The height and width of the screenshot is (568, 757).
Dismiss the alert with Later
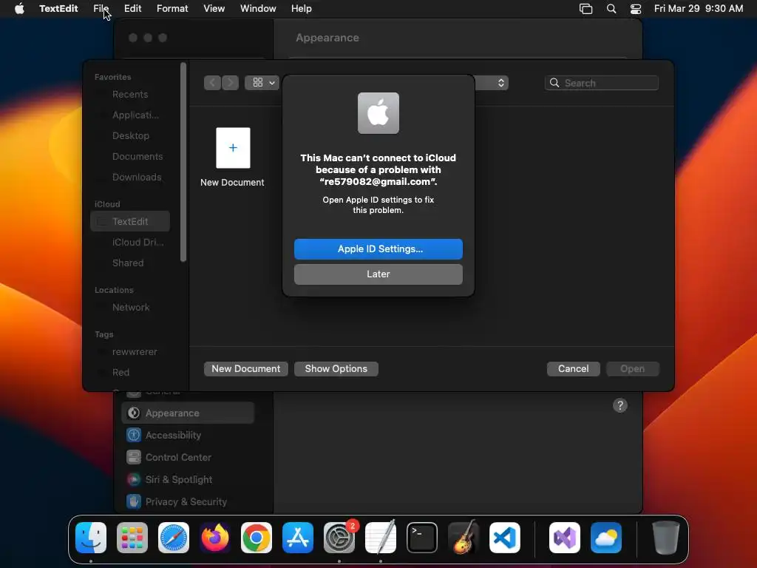tap(378, 274)
